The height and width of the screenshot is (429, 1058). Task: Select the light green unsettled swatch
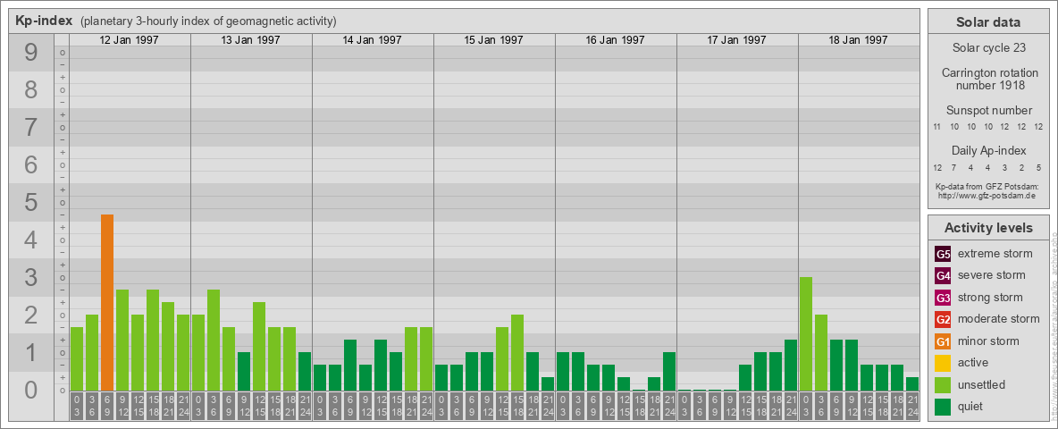click(943, 384)
